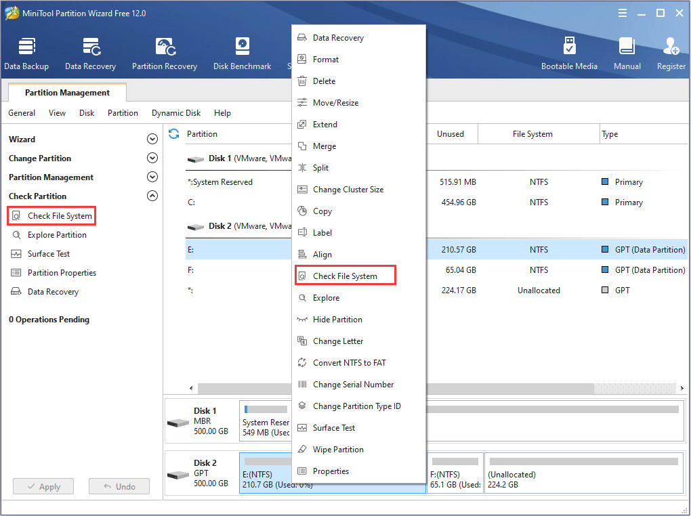Start the Disk Benchmark tool
691x516 pixels.
pyautogui.click(x=242, y=53)
